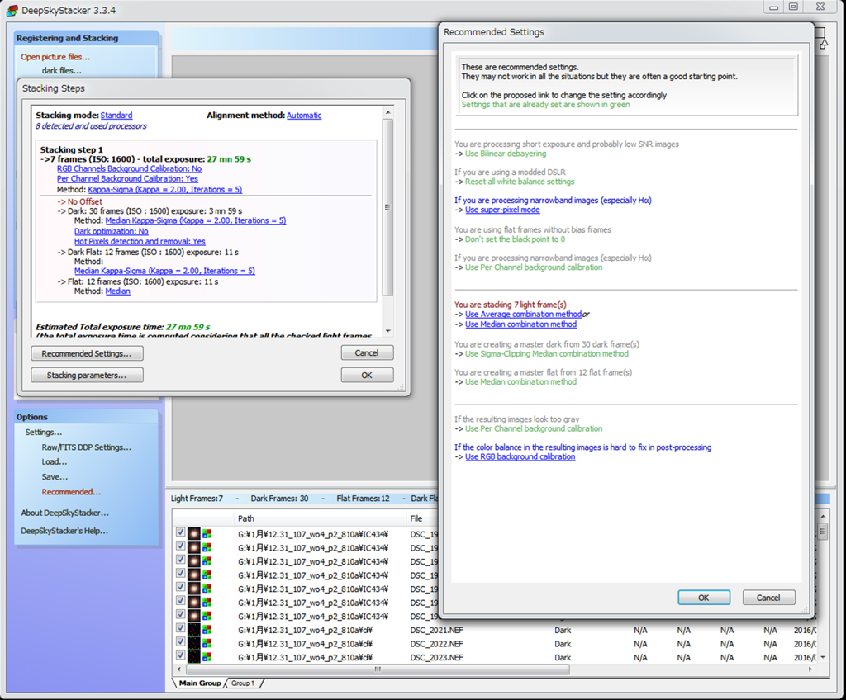Click the file list scroll up arrow

pyautogui.click(x=823, y=517)
